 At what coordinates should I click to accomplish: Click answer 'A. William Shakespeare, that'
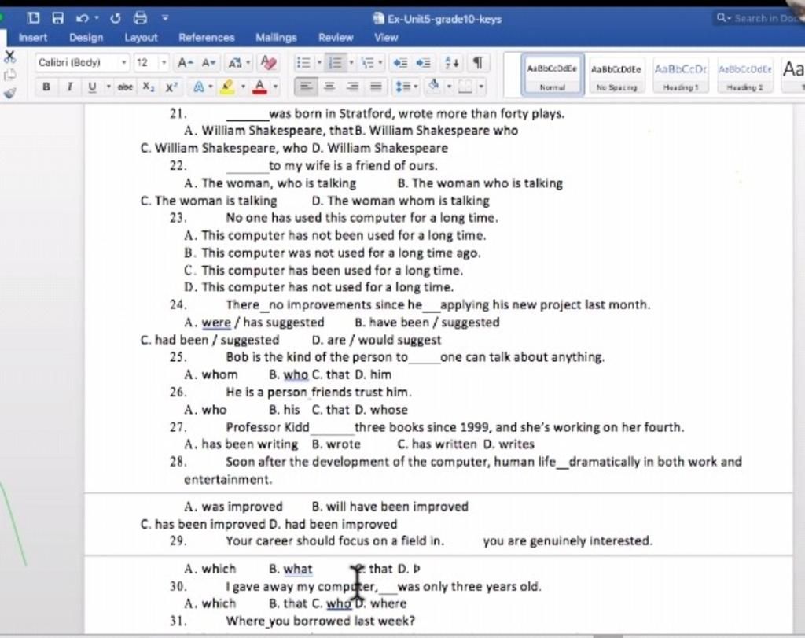pos(269,131)
